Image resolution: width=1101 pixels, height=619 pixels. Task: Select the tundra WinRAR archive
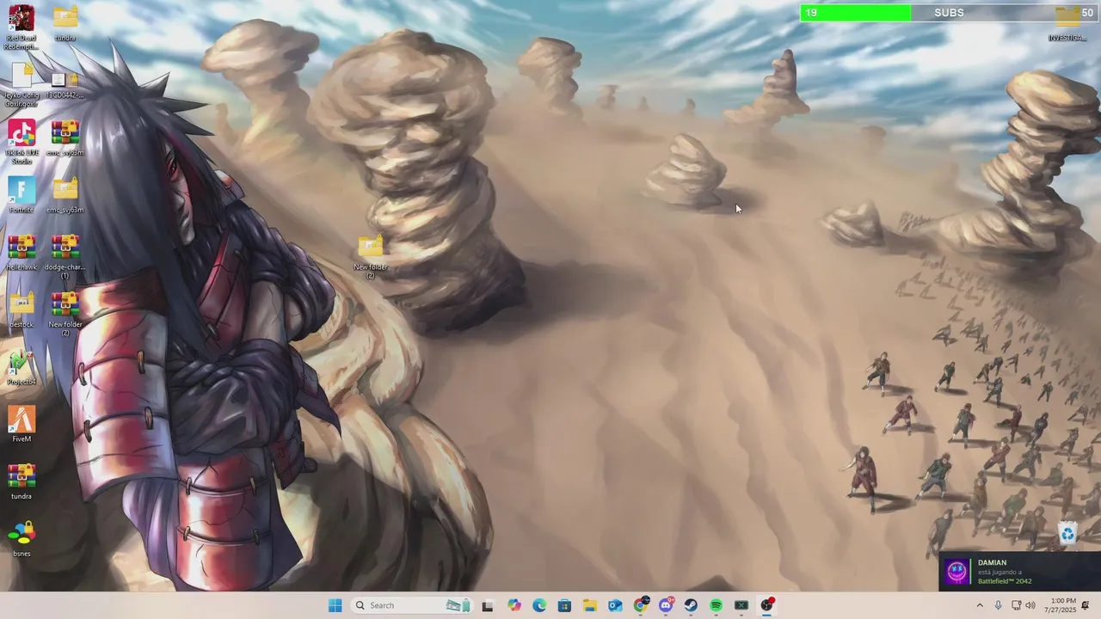tap(22, 481)
